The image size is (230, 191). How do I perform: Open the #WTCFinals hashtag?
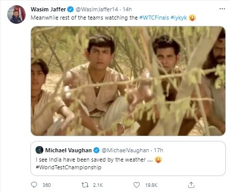pyautogui.click(x=154, y=18)
